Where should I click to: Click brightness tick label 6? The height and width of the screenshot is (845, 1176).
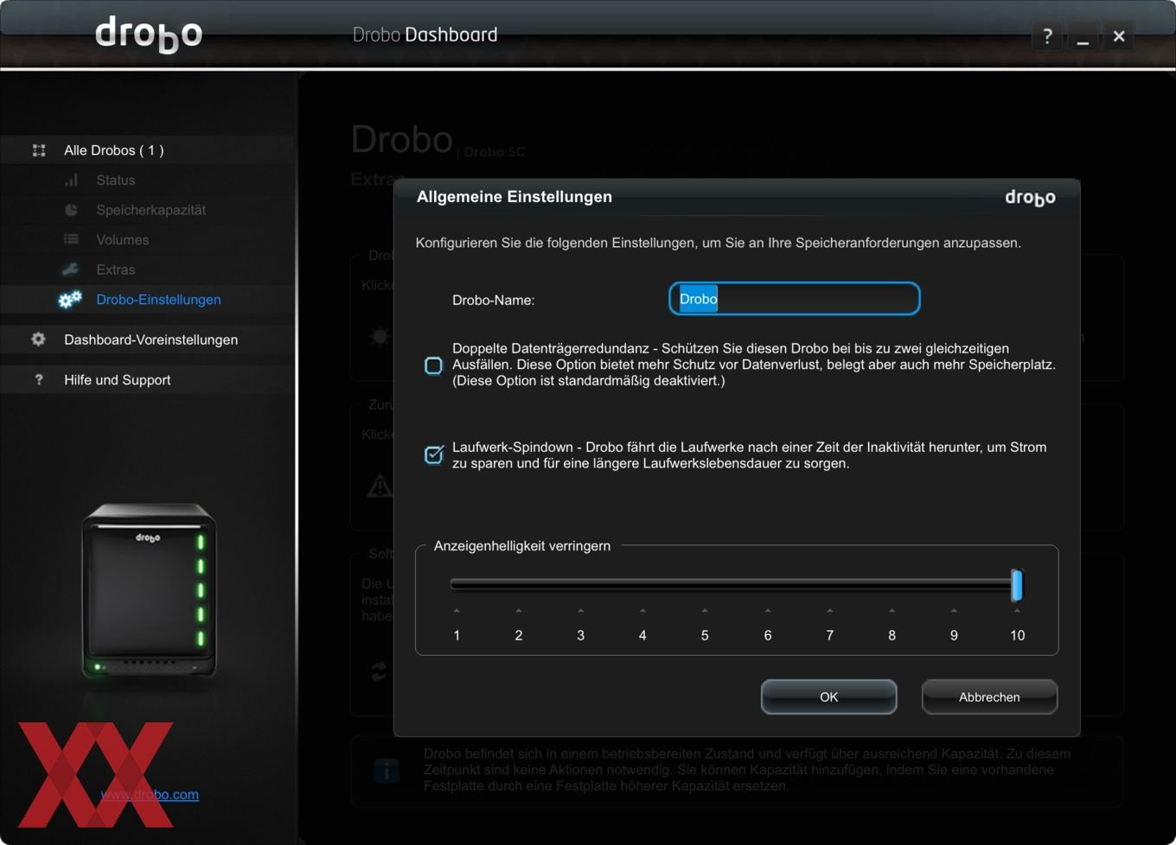(x=768, y=635)
